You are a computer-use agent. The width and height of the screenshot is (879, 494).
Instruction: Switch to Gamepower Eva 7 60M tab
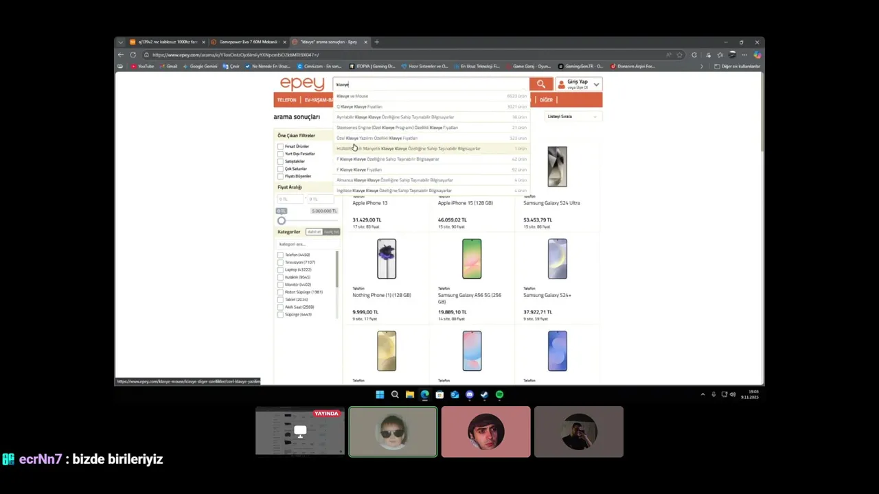(248, 42)
